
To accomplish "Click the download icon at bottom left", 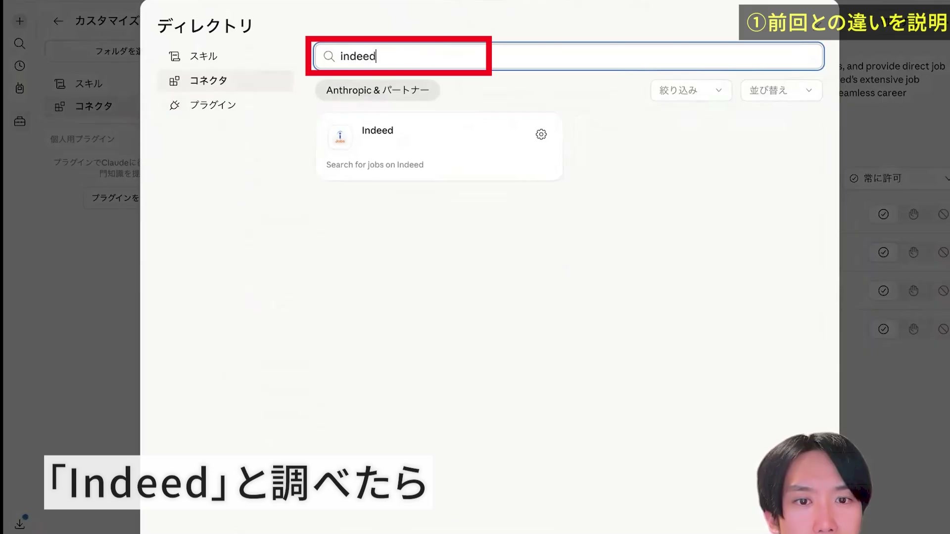I will [20, 523].
